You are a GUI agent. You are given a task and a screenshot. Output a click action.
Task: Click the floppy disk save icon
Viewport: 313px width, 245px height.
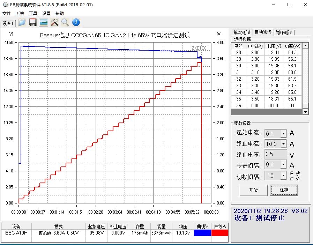[33, 23]
